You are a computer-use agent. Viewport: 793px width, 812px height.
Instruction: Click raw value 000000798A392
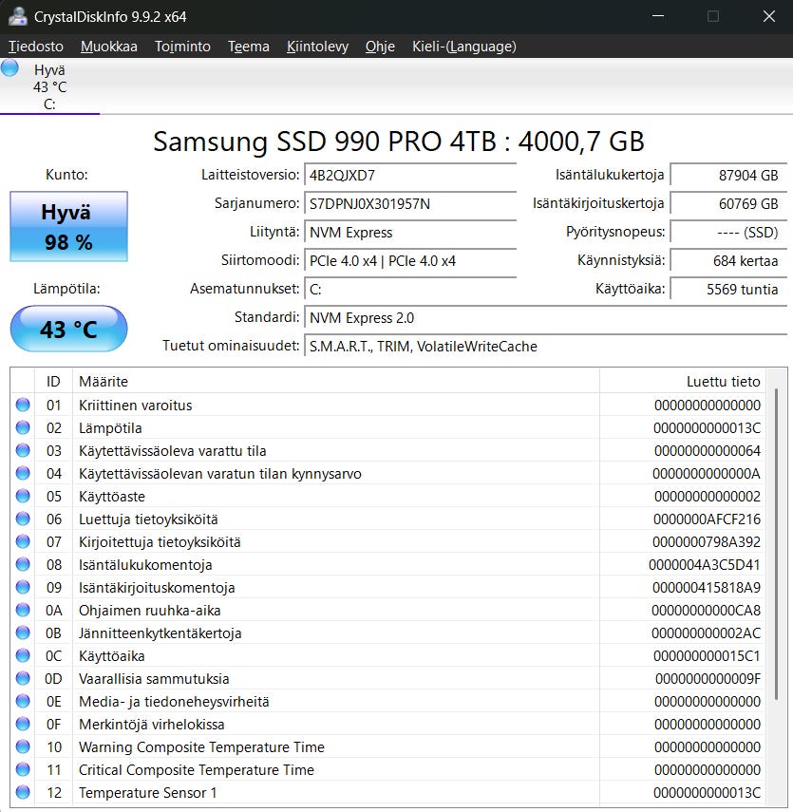point(707,541)
